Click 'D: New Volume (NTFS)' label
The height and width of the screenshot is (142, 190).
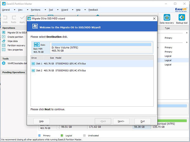click(65, 47)
